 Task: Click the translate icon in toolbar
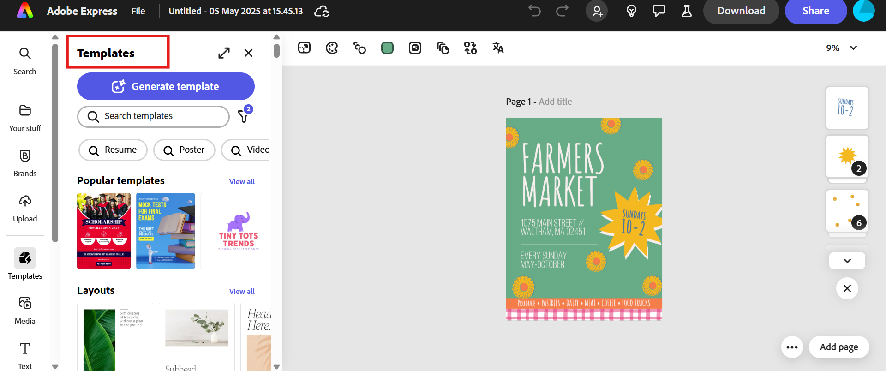[498, 48]
